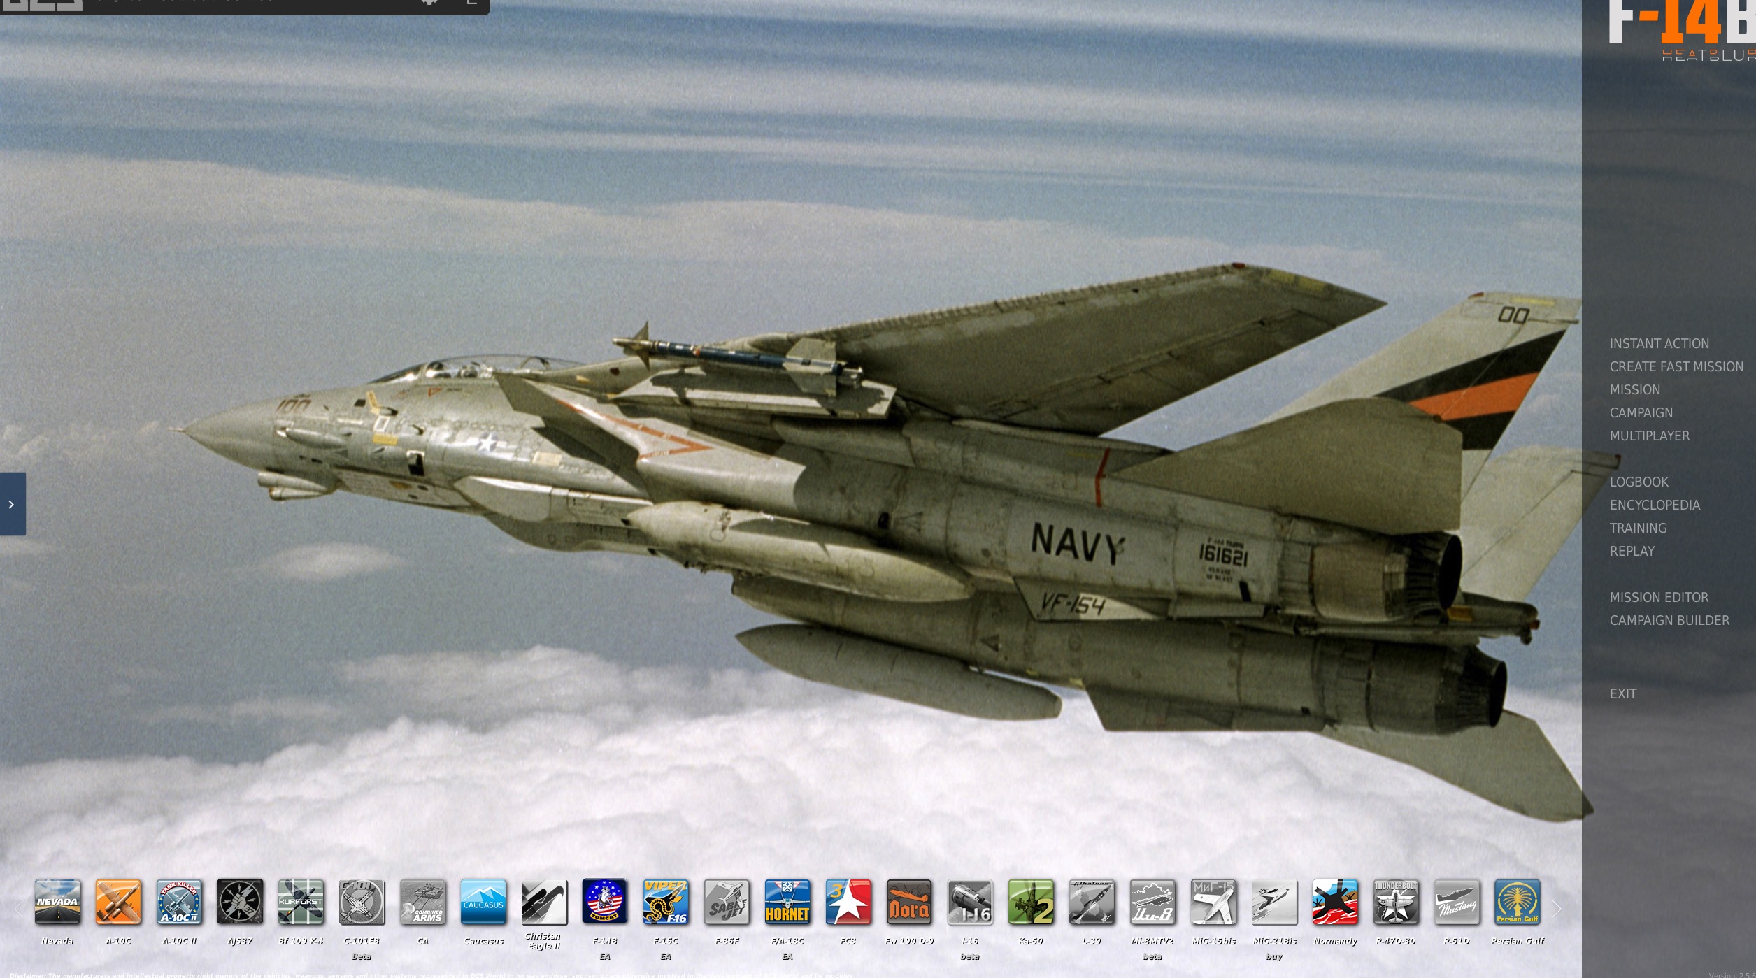This screenshot has width=1756, height=978.
Task: Open the Campaign Builder
Action: tap(1670, 620)
